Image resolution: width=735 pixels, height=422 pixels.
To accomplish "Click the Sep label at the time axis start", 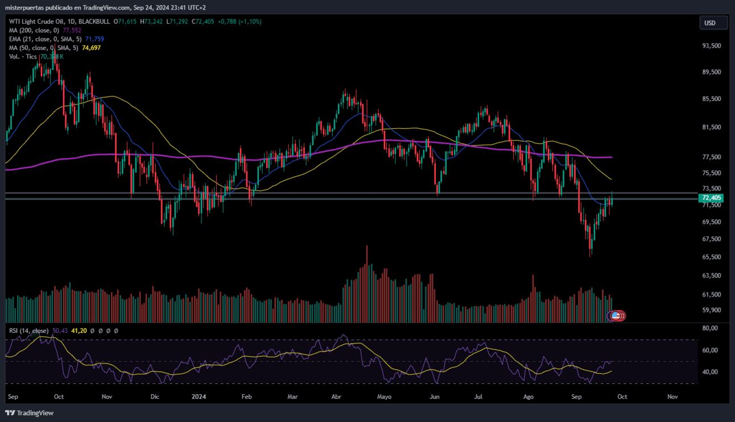I will tap(13, 396).
